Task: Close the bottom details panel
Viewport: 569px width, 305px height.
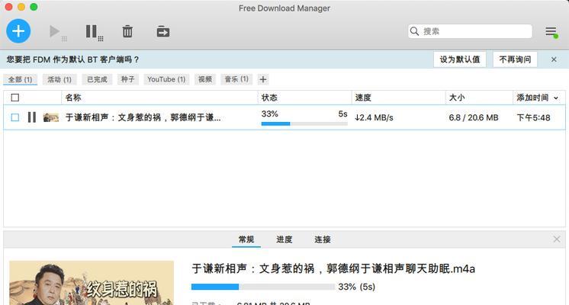Action: (x=557, y=239)
